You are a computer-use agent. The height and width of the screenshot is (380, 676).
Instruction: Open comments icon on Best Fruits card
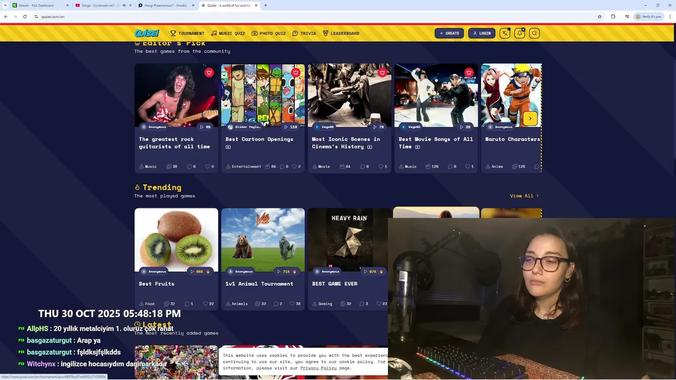tap(187, 303)
